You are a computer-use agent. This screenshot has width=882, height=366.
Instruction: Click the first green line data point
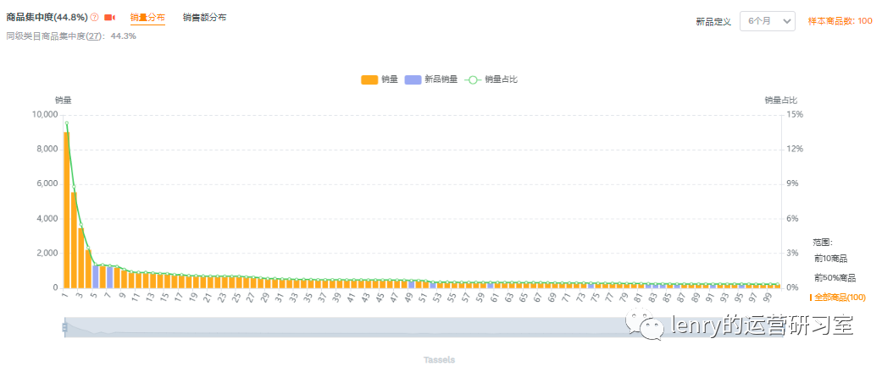pyautogui.click(x=67, y=124)
